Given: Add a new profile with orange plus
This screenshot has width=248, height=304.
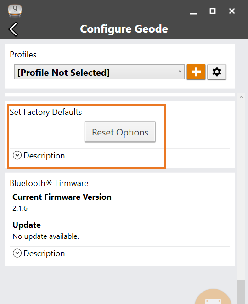Looking at the screenshot, I should tap(196, 72).
